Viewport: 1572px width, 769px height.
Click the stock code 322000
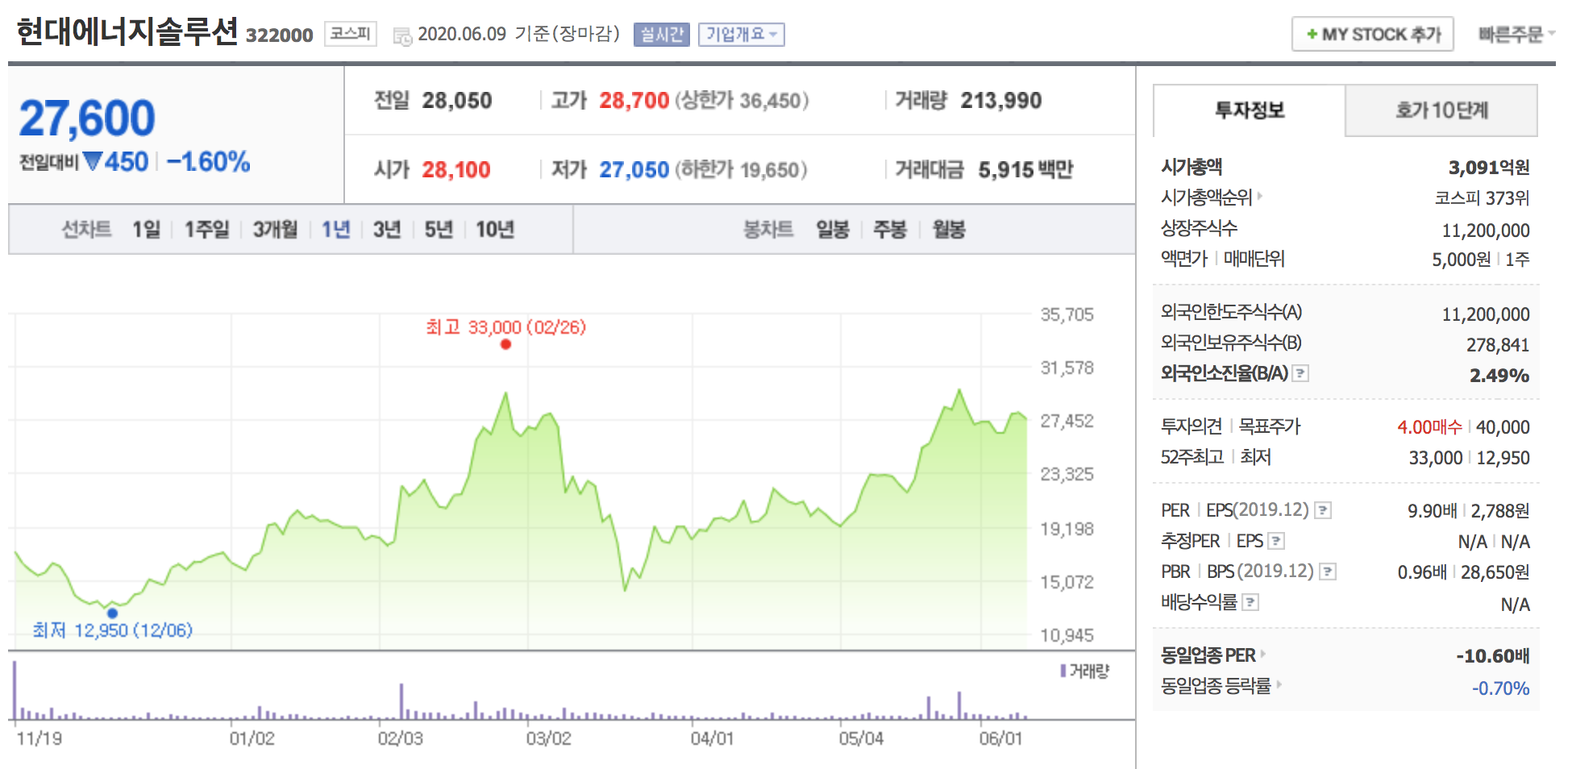tap(279, 35)
